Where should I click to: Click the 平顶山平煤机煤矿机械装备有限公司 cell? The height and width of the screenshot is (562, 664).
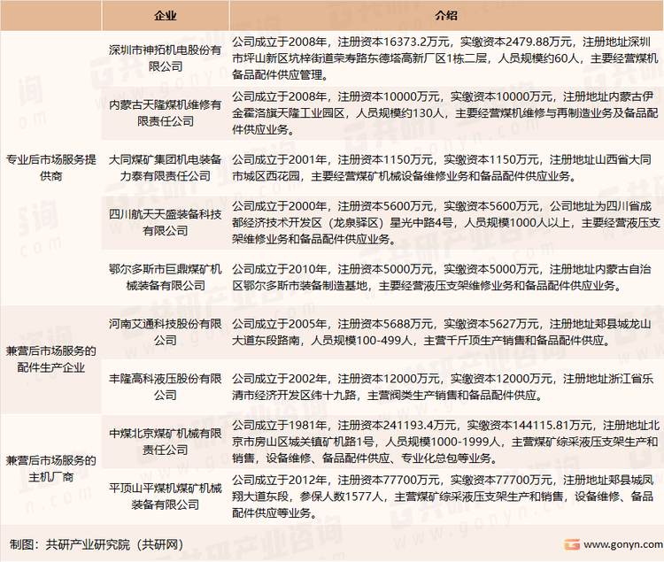[x=166, y=497]
